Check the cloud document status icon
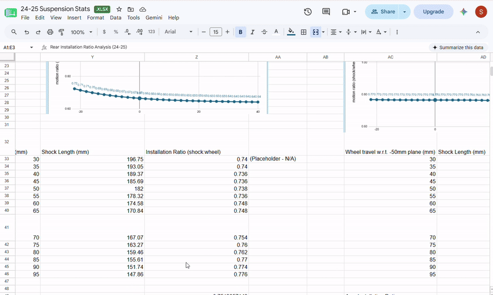The width and height of the screenshot is (493, 295). pyautogui.click(x=143, y=9)
